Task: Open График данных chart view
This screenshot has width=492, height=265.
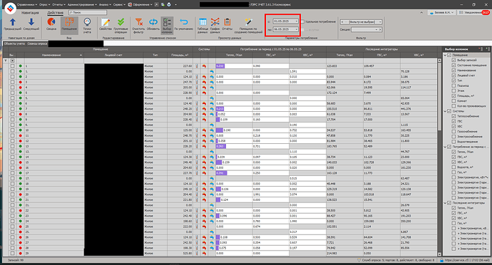Action: point(215,26)
